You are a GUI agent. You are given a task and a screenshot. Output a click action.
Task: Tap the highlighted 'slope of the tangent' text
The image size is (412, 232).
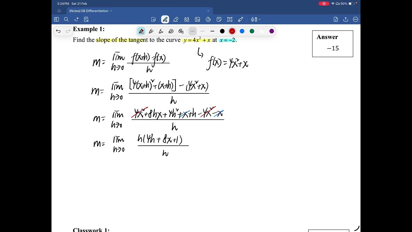coord(122,40)
